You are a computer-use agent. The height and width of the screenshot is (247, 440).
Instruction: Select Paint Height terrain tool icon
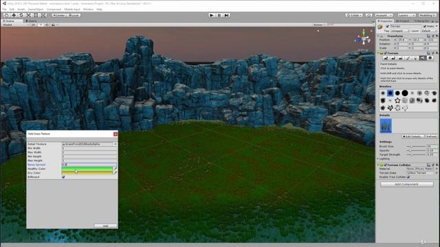point(393,58)
